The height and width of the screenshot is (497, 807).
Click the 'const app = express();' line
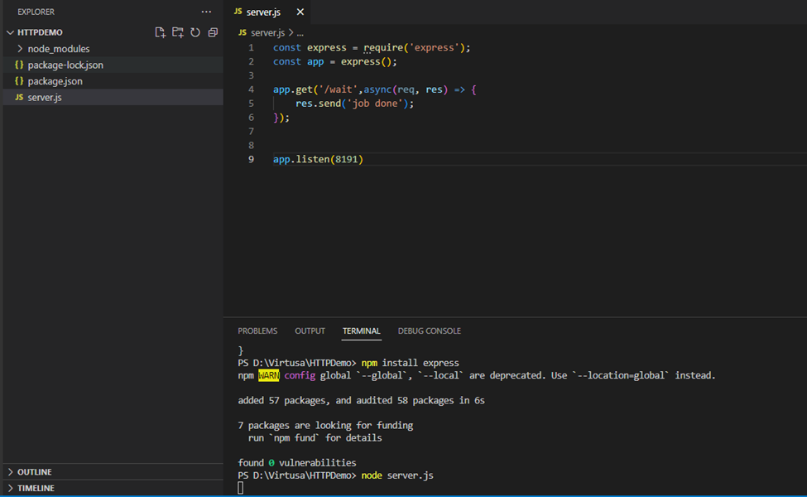click(335, 62)
